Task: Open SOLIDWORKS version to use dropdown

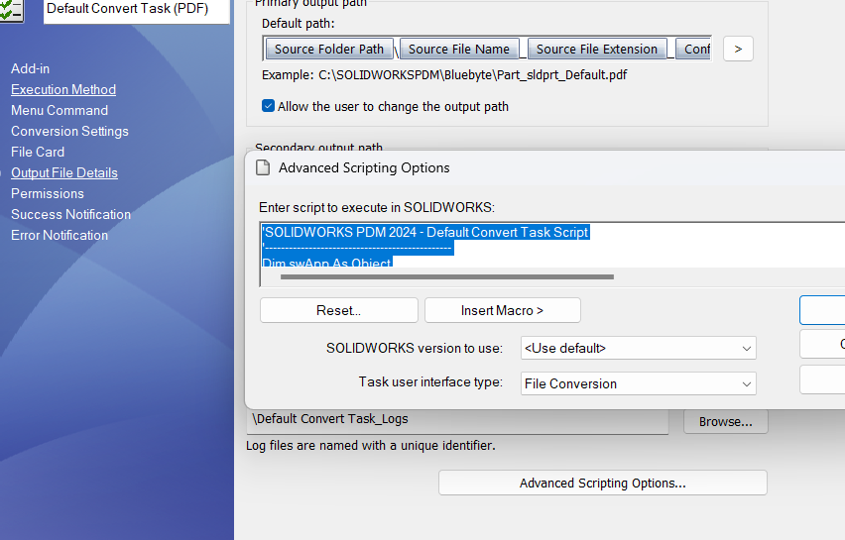Action: click(639, 349)
